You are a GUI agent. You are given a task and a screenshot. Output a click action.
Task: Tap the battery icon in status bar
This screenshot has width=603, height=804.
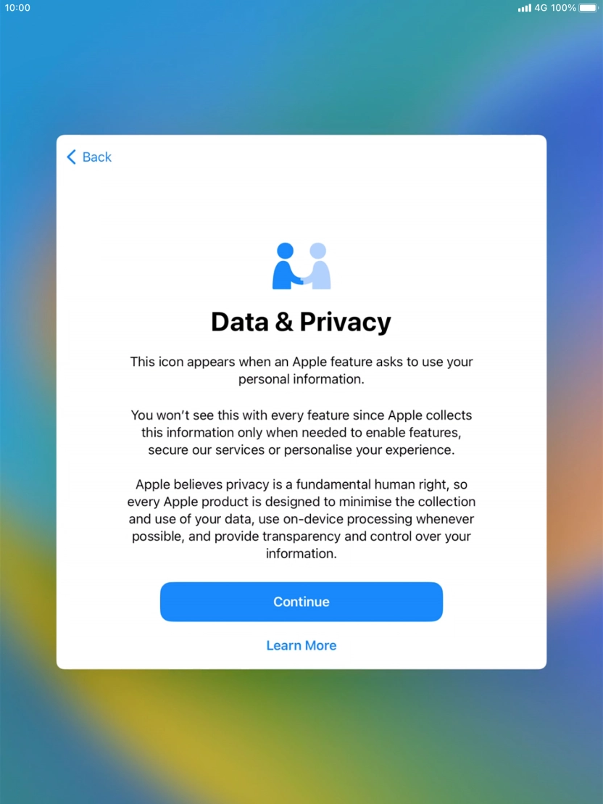[x=589, y=8]
